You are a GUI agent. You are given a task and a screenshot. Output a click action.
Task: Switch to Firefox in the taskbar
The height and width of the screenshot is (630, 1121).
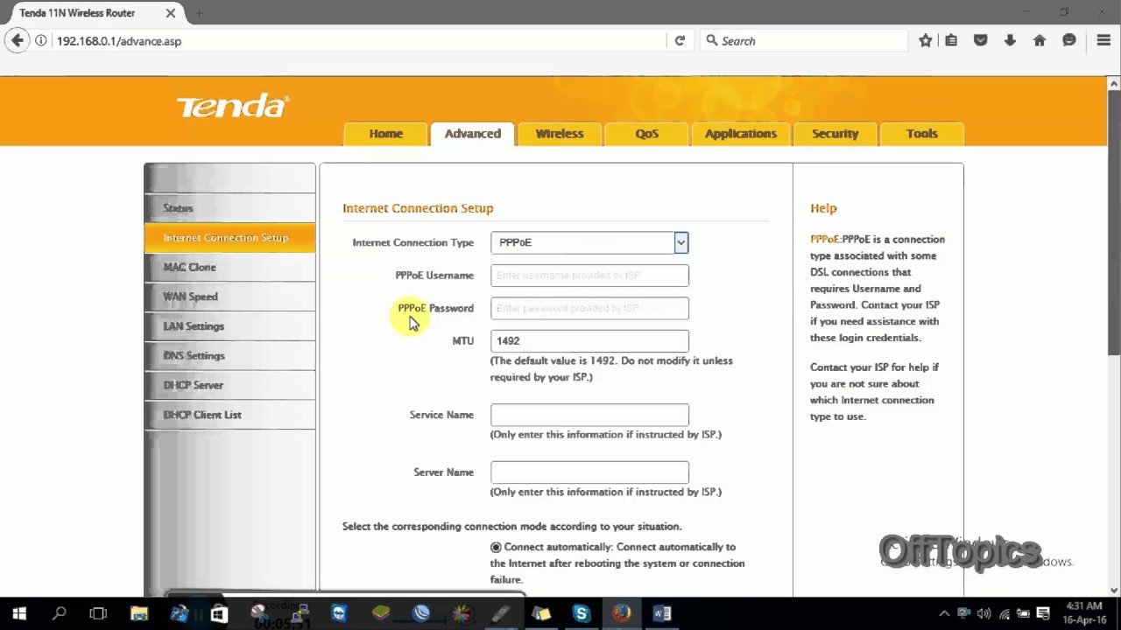pyautogui.click(x=621, y=613)
